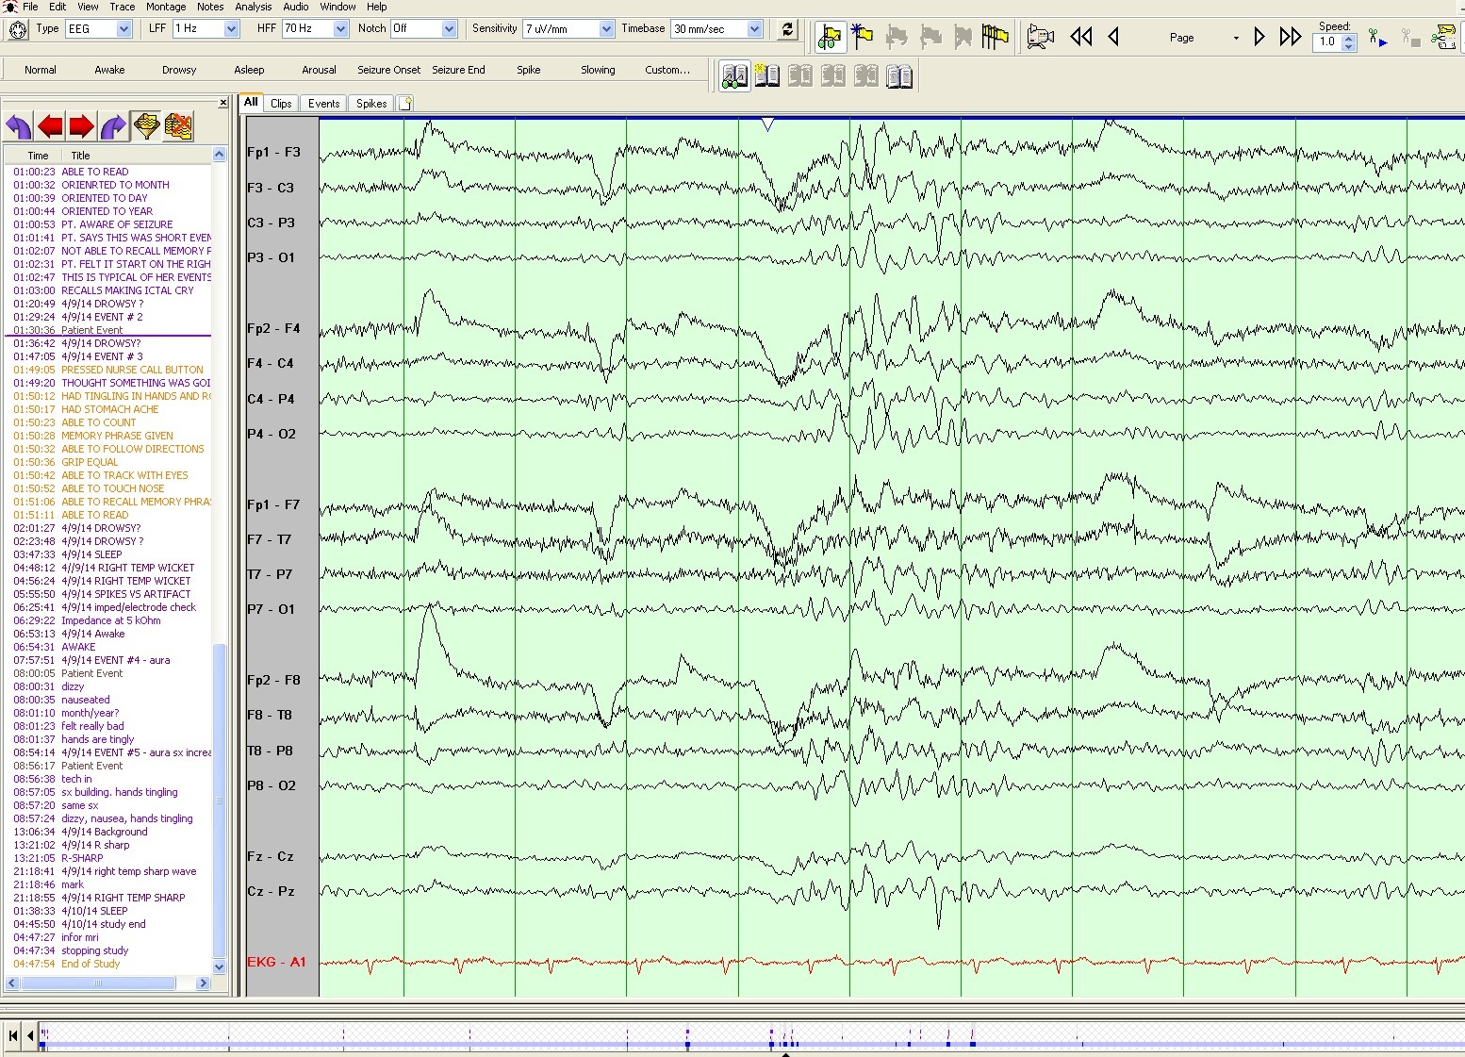This screenshot has height=1057, width=1465.
Task: Expand the Timebase dropdown list
Action: pos(754,29)
